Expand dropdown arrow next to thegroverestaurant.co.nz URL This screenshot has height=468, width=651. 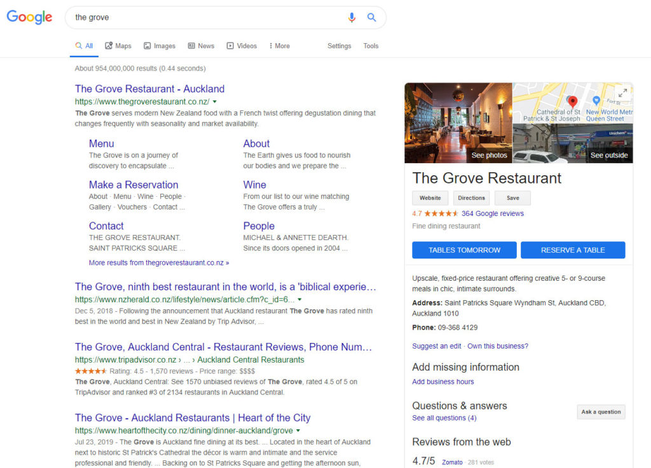pos(215,102)
